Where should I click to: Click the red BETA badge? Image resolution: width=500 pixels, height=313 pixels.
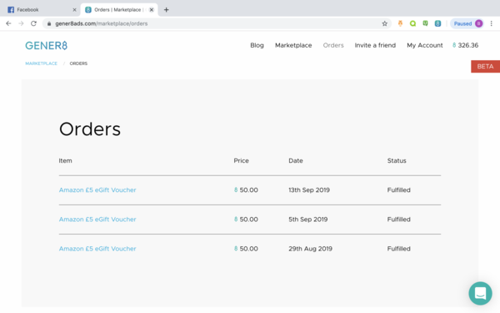tap(485, 67)
